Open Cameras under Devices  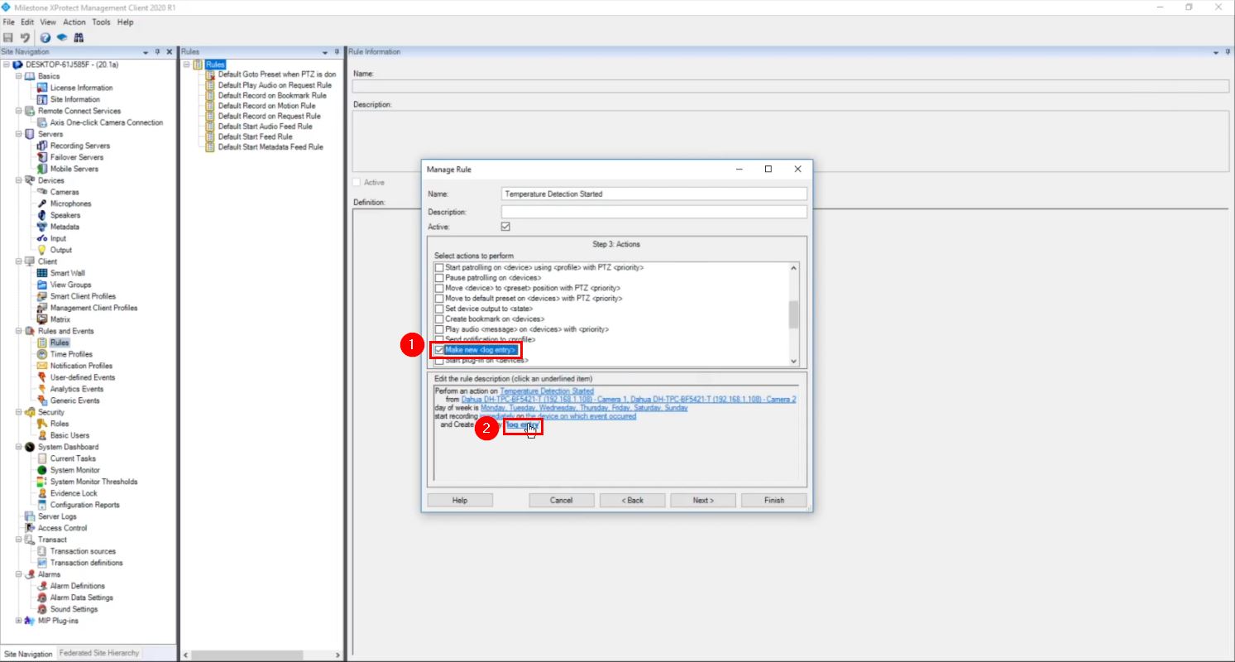click(x=65, y=192)
